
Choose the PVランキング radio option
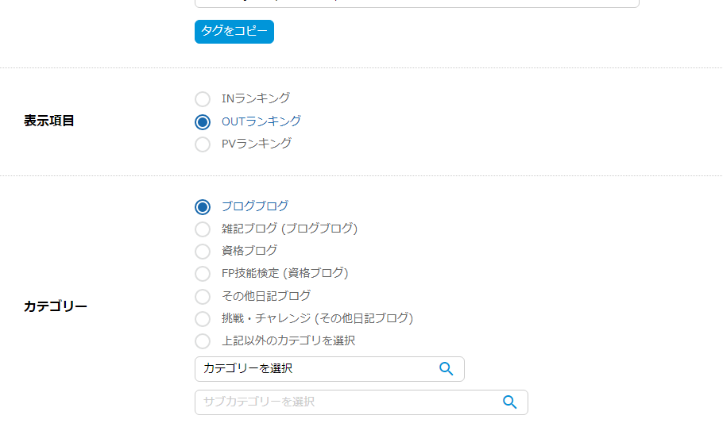point(203,144)
